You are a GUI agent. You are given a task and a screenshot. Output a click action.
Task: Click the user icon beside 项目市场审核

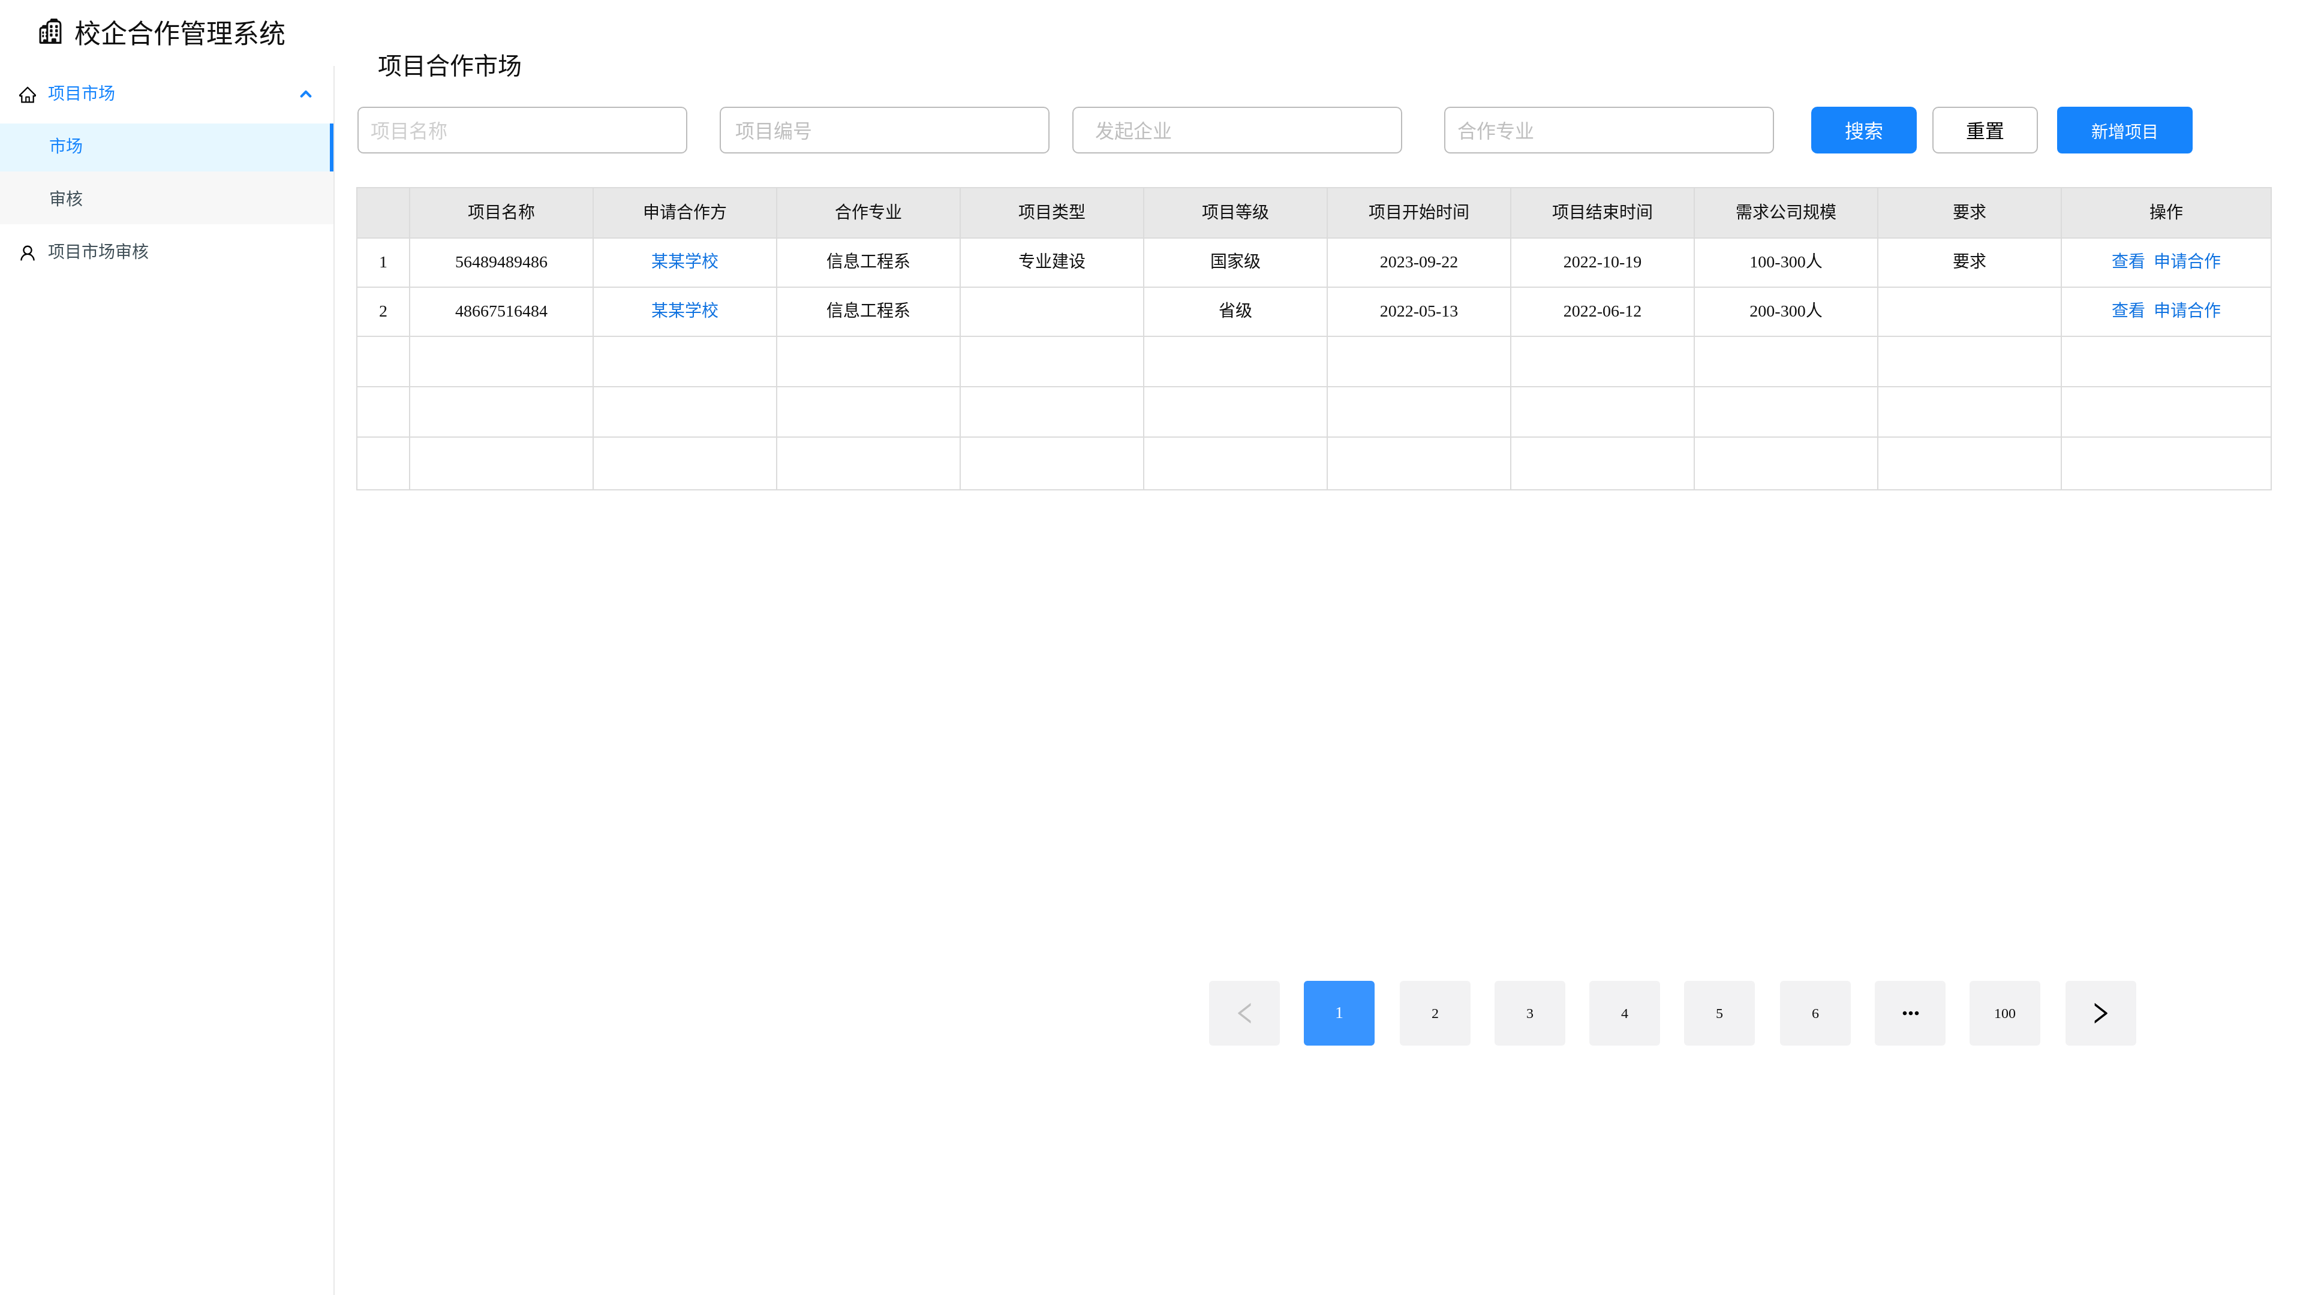(x=28, y=253)
